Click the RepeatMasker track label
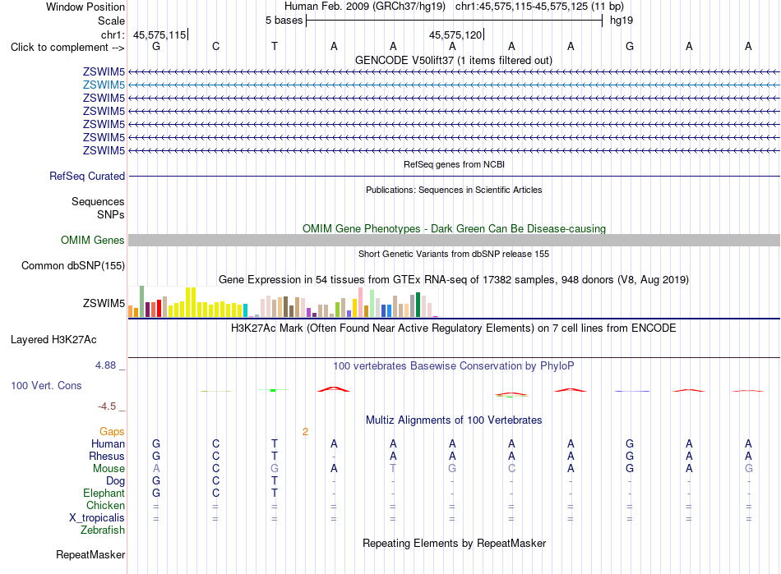781x574 pixels. (90, 554)
